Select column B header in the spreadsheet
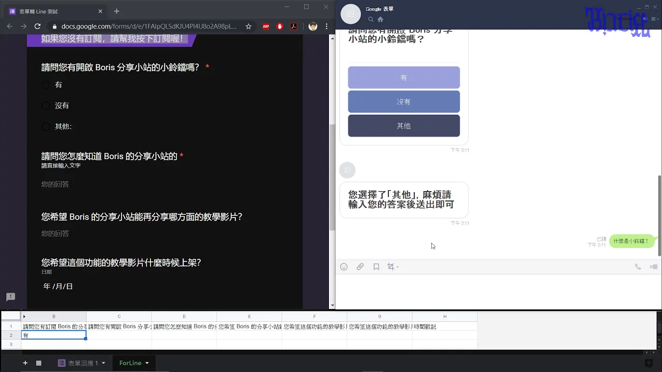Viewport: 662px width, 372px height. pyautogui.click(x=54, y=316)
